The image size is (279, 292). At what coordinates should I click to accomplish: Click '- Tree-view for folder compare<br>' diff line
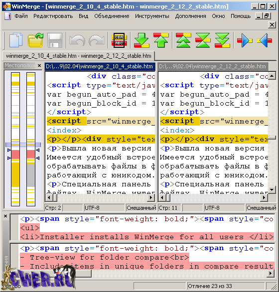coord(105,257)
